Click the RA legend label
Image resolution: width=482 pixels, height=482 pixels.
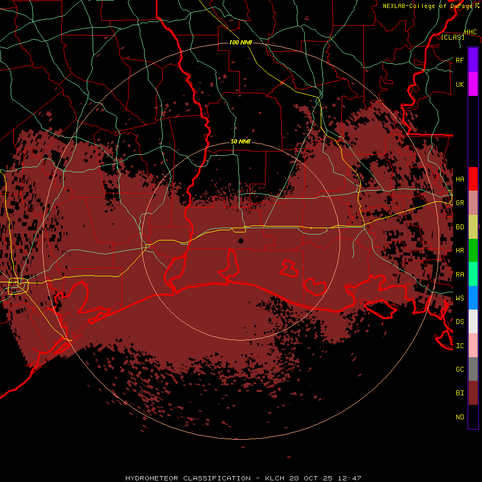[460, 275]
